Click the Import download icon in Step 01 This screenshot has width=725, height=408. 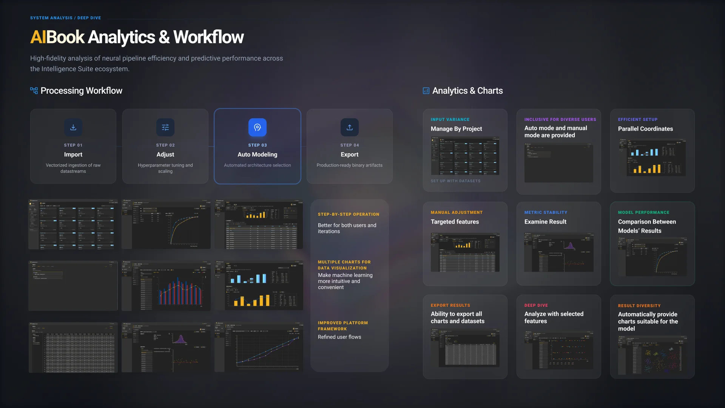73,127
